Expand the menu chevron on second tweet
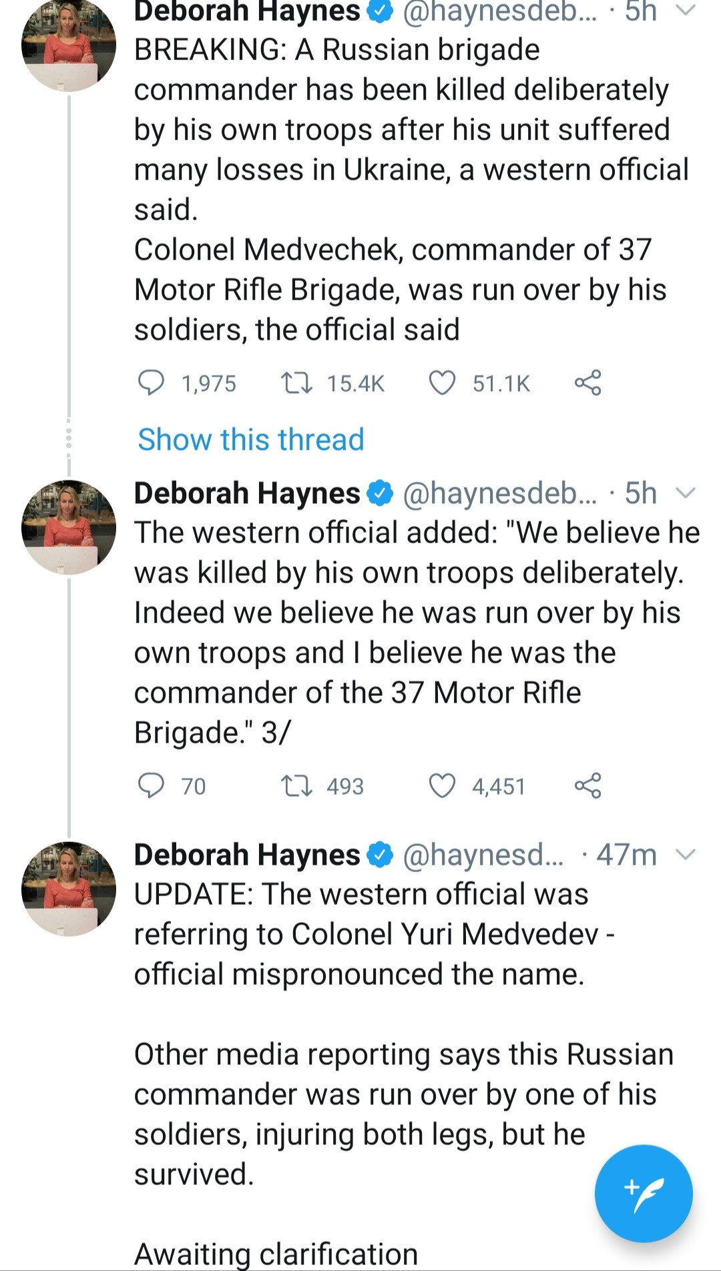This screenshot has height=1271, width=721. [686, 493]
